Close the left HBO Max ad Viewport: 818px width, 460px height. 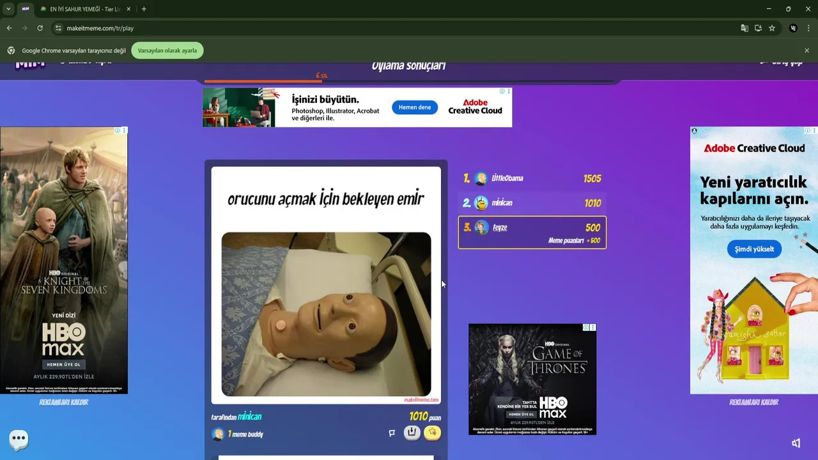[124, 130]
